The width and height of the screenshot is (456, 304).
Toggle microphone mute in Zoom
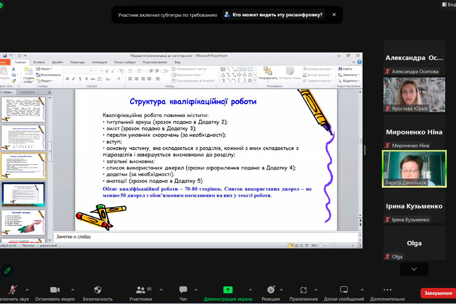(13, 290)
